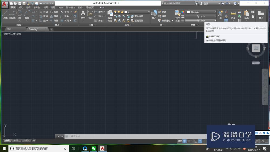Toggle snap mode in status bar
Viewport: 270px width, 152px height.
pyautogui.click(x=189, y=141)
